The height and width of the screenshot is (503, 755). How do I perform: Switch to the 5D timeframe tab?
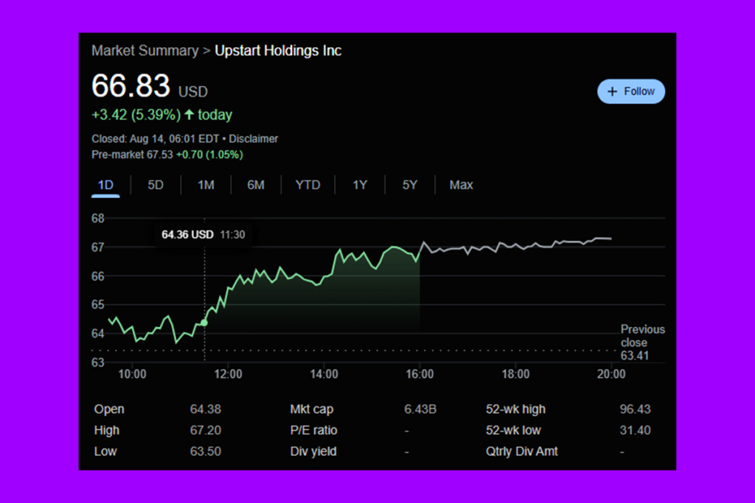(x=156, y=185)
